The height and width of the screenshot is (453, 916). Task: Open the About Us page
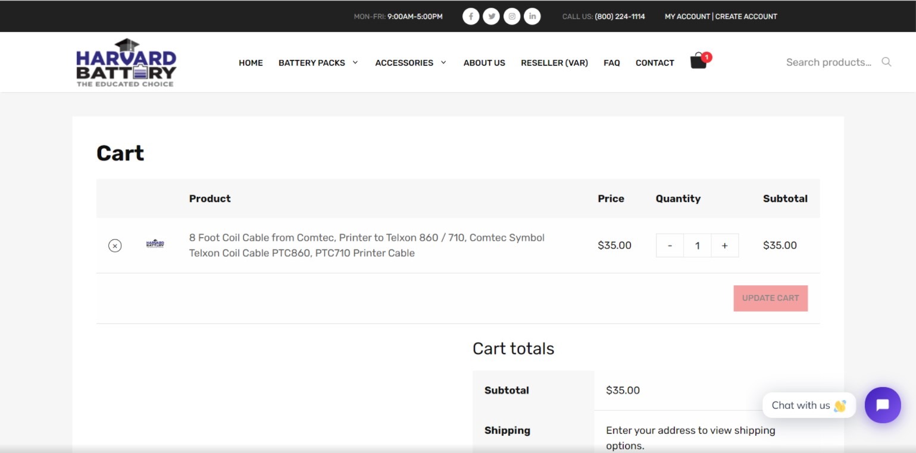click(x=484, y=62)
